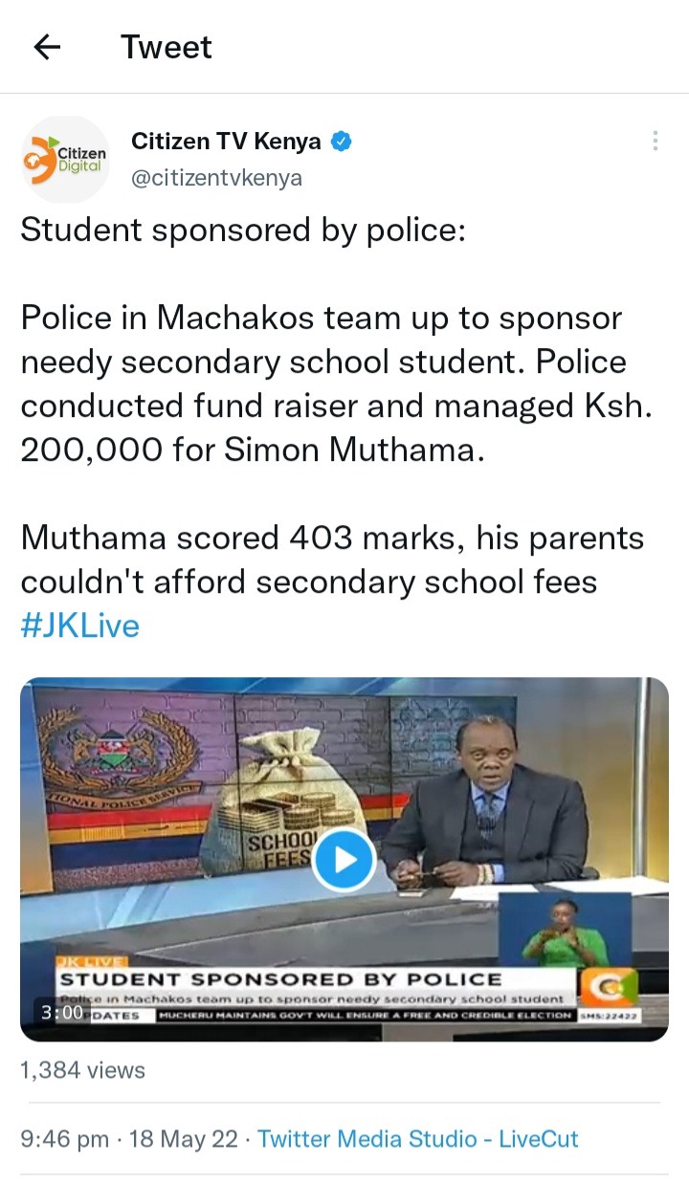Tap the Citizen logo in video corner
Screen dimensions: 689x1184
pos(607,987)
